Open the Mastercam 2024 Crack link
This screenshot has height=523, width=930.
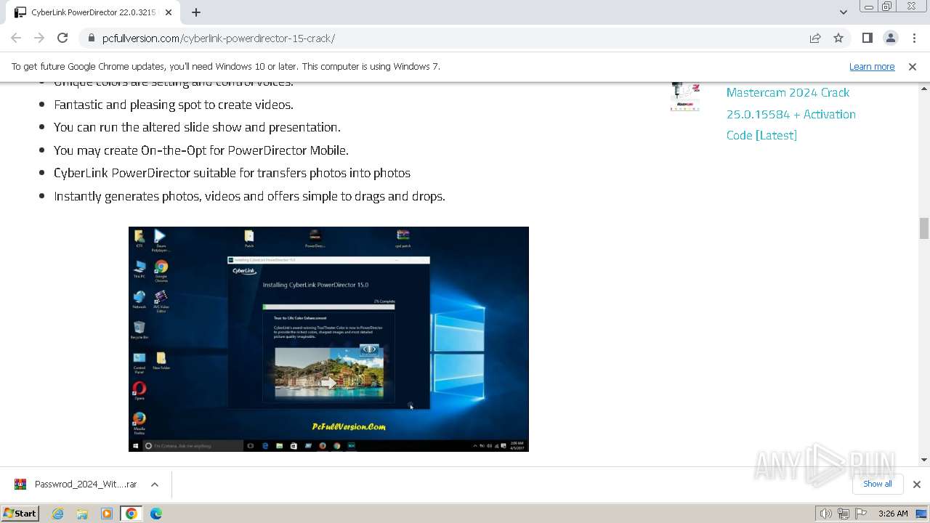coord(791,114)
